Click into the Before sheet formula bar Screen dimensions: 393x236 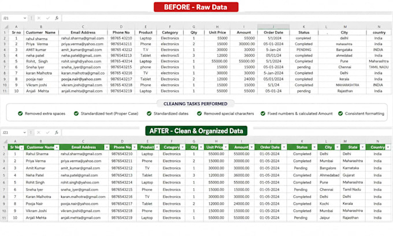pos(227,18)
